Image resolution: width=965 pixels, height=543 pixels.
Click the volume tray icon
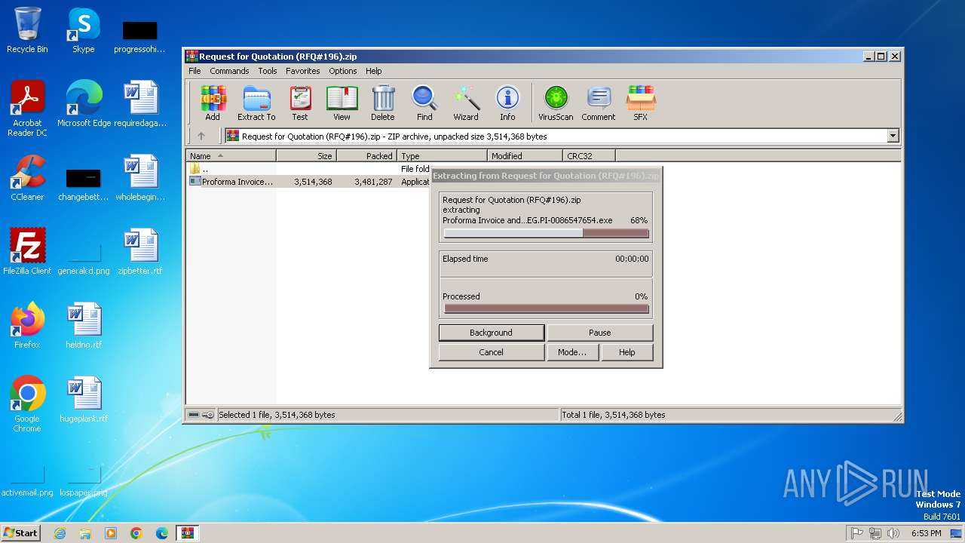tap(893, 533)
